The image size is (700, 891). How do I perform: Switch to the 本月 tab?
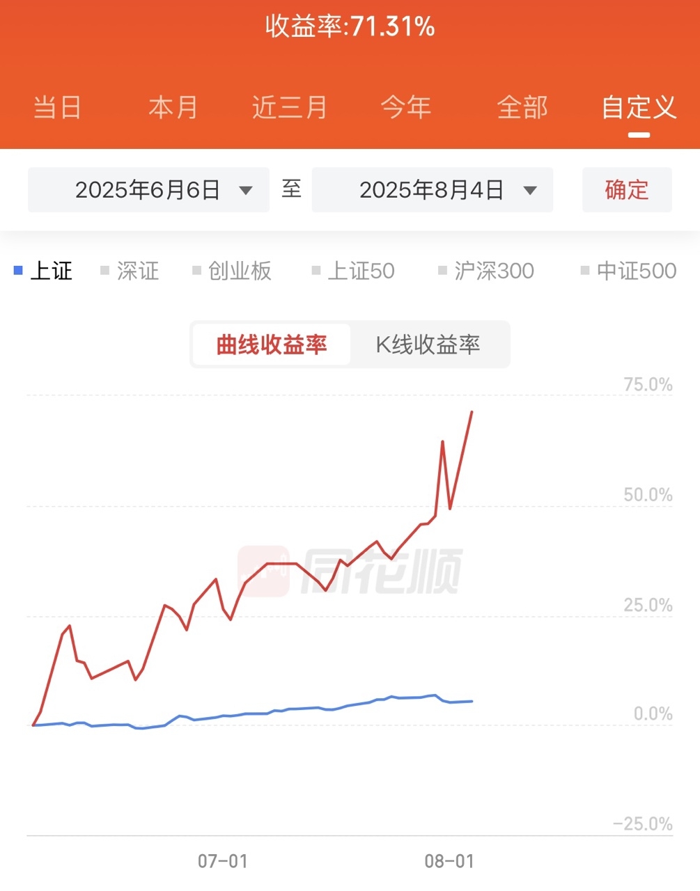173,108
